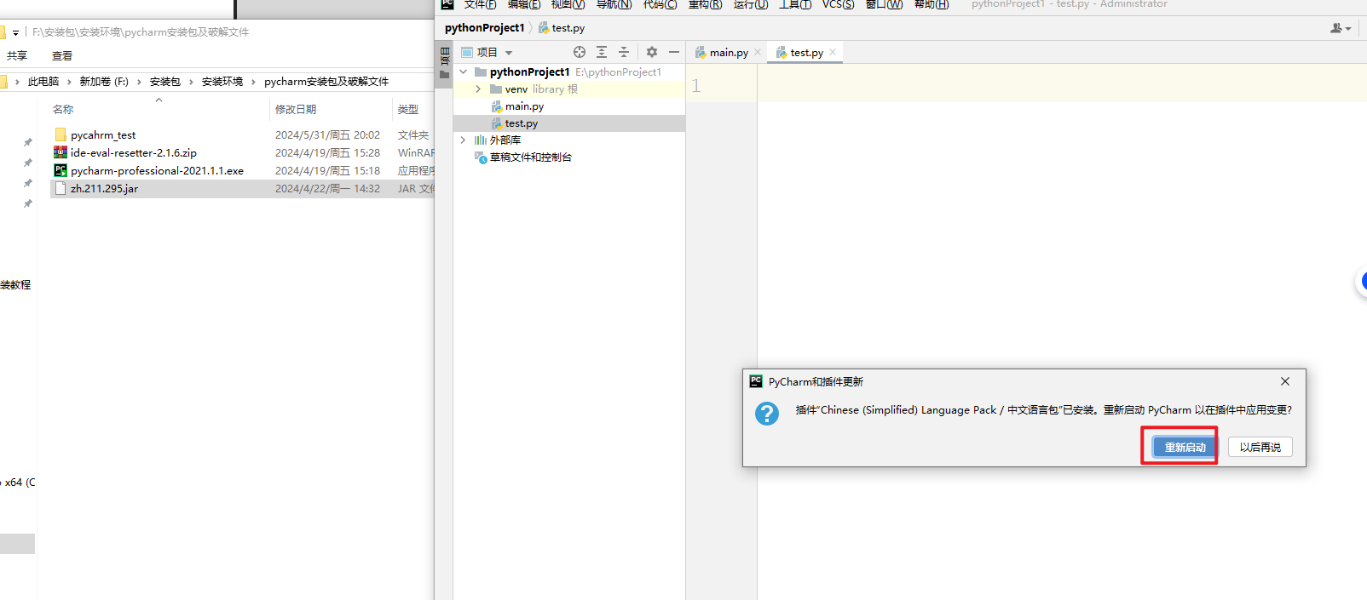Viewport: 1367px width, 600px height.
Task: Open the 运行(U) menu in PyCharm
Action: tap(751, 4)
